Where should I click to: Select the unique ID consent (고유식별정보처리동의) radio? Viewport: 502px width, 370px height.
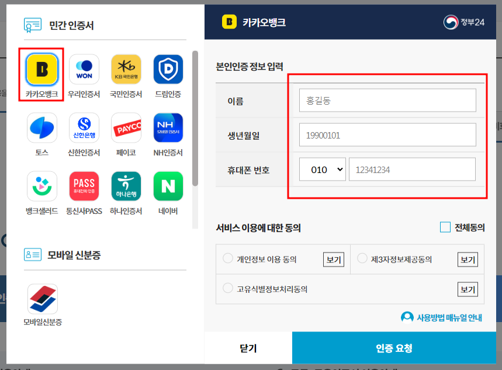point(228,288)
